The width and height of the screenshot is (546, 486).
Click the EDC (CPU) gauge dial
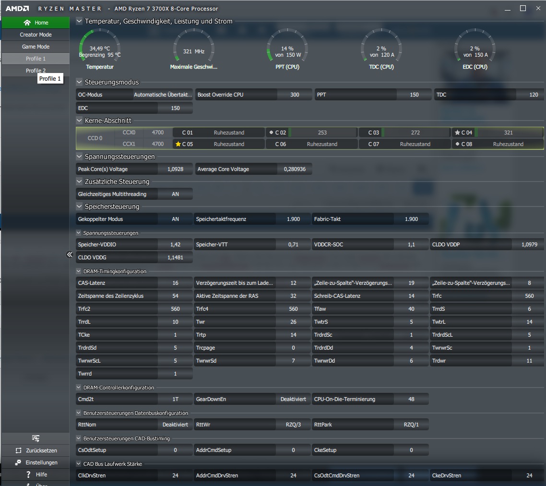[475, 45]
